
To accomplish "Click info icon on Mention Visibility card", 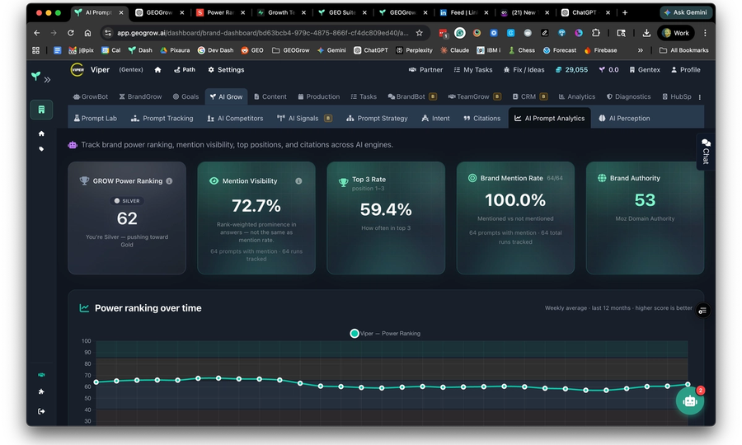I will click(x=298, y=180).
